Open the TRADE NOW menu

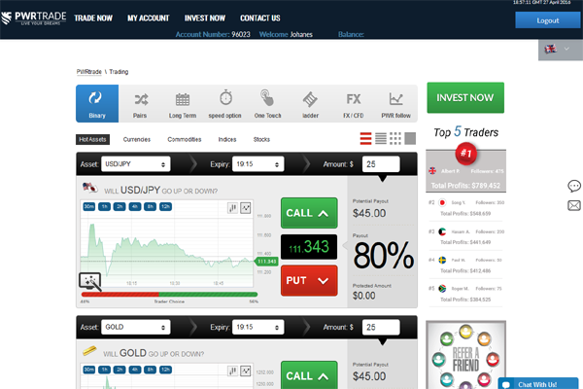93,18
